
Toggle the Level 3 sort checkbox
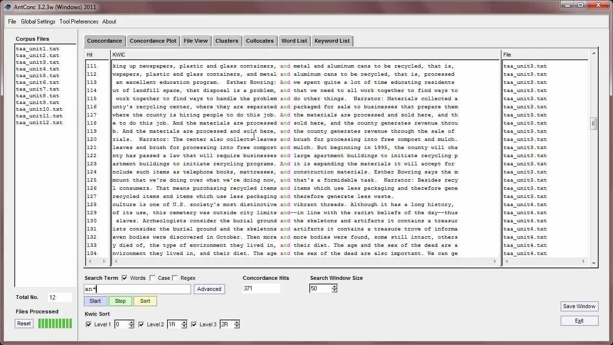point(194,324)
